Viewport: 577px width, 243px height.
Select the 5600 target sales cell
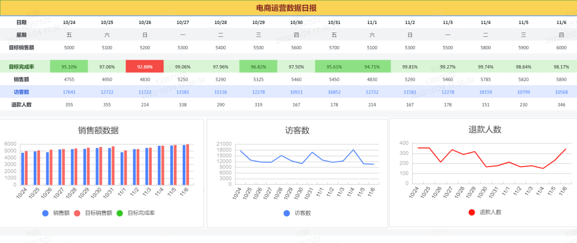pos(296,48)
